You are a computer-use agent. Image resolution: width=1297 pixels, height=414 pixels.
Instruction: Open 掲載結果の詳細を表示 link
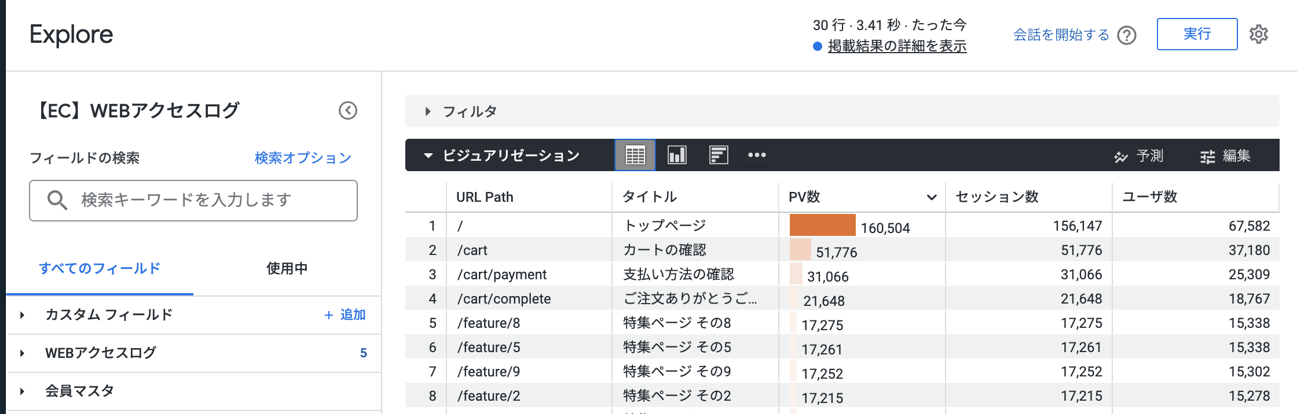pos(897,46)
